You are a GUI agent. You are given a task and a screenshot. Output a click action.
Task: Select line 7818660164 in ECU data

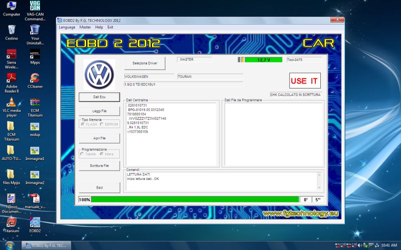136,114
